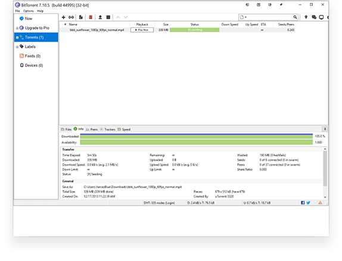
Task: Expand the Upgrade to Pro tree node
Action: [x=17, y=28]
